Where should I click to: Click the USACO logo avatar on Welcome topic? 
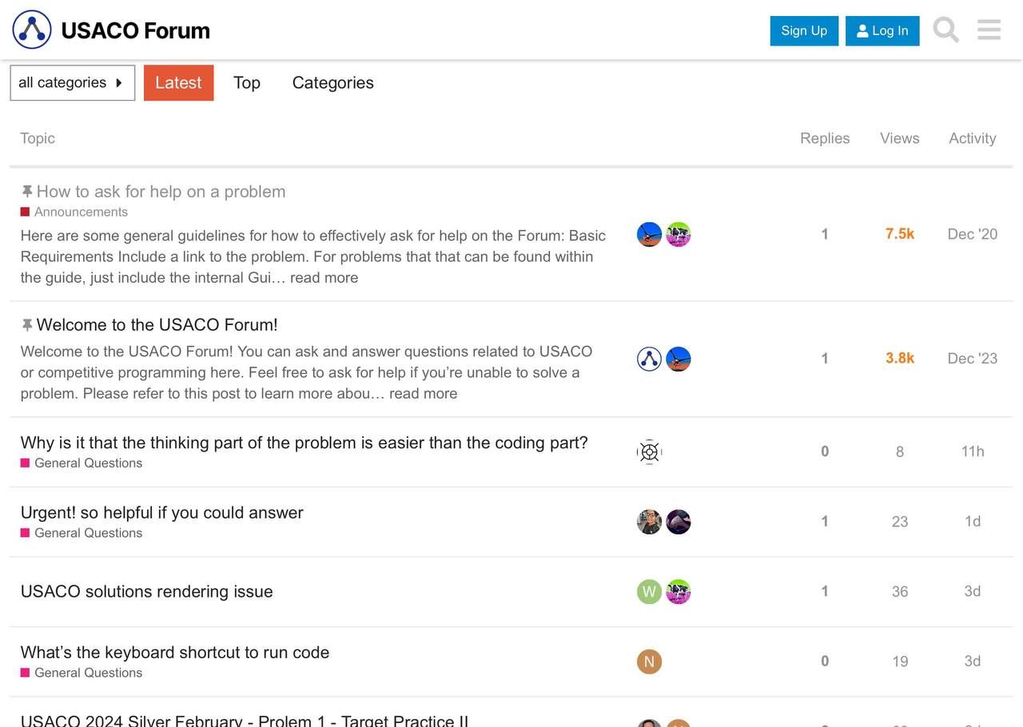[649, 360]
